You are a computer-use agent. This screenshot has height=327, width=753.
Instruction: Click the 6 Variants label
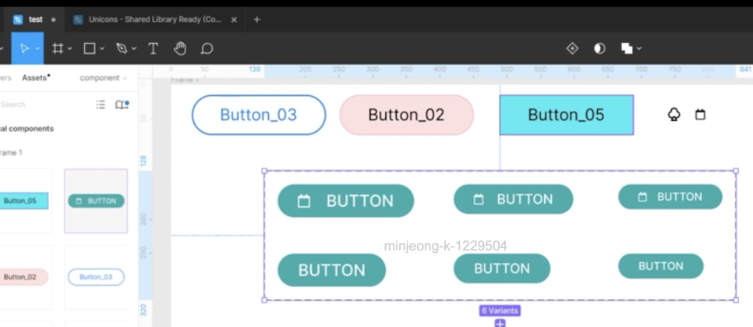(x=500, y=311)
